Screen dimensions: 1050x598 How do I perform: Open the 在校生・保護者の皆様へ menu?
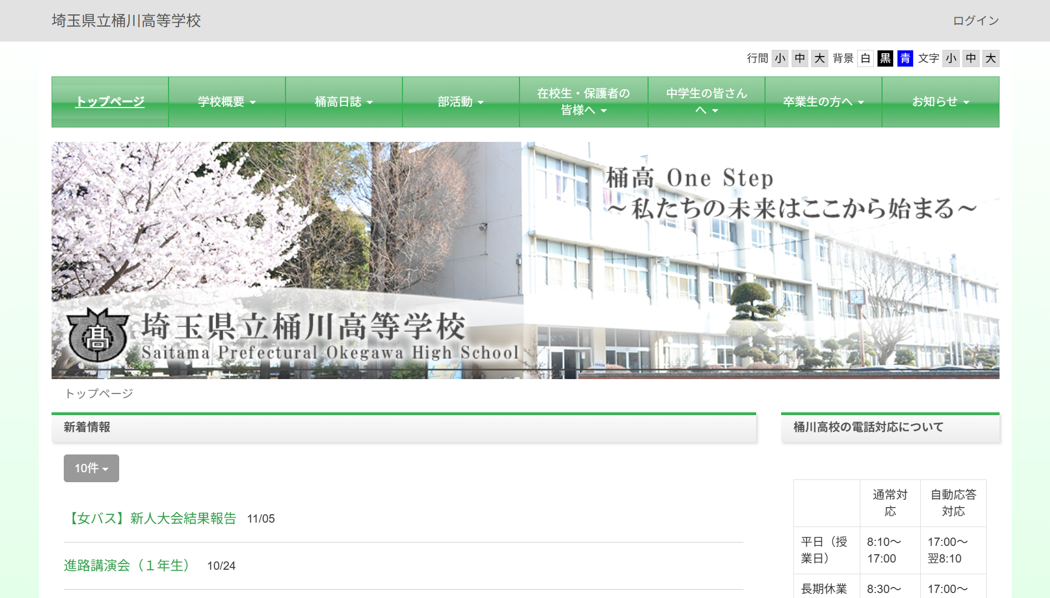pos(584,102)
